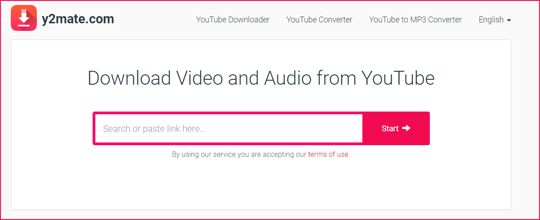Click the empty area below the terms notice
Screen dimensions: 540x220
coord(261,184)
